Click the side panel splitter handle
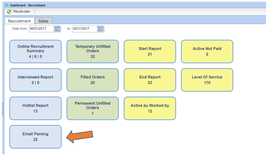This screenshot has height=155, width=269. pyautogui.click(x=3, y=109)
